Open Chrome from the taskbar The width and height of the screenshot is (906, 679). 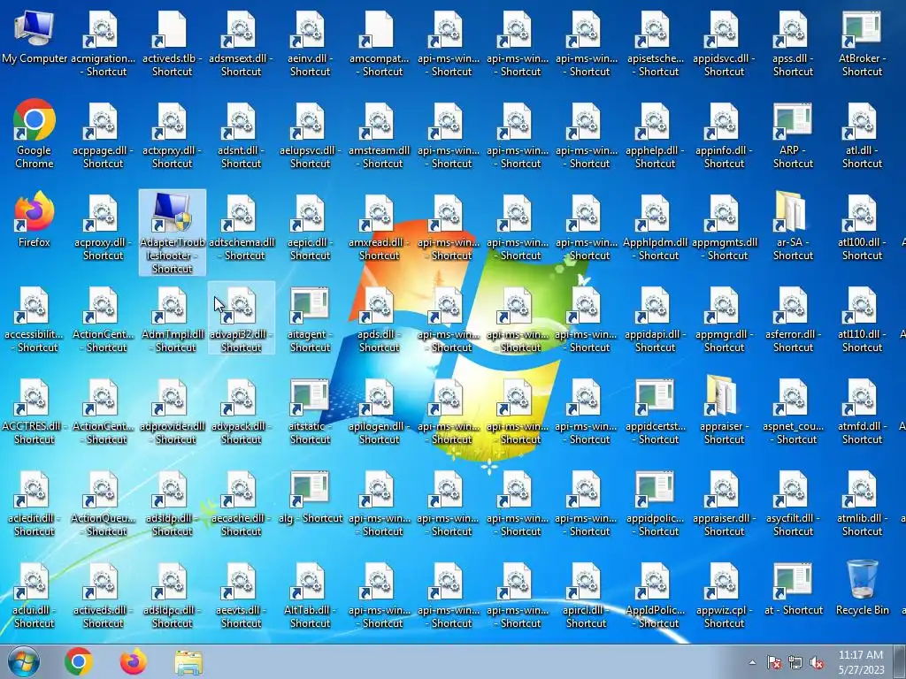coord(79,661)
